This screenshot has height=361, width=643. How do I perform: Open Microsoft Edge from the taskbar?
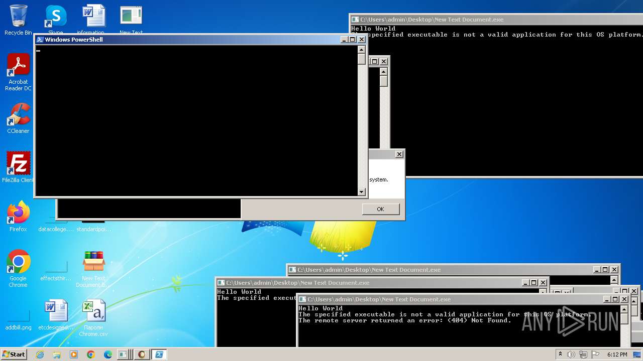click(x=108, y=354)
